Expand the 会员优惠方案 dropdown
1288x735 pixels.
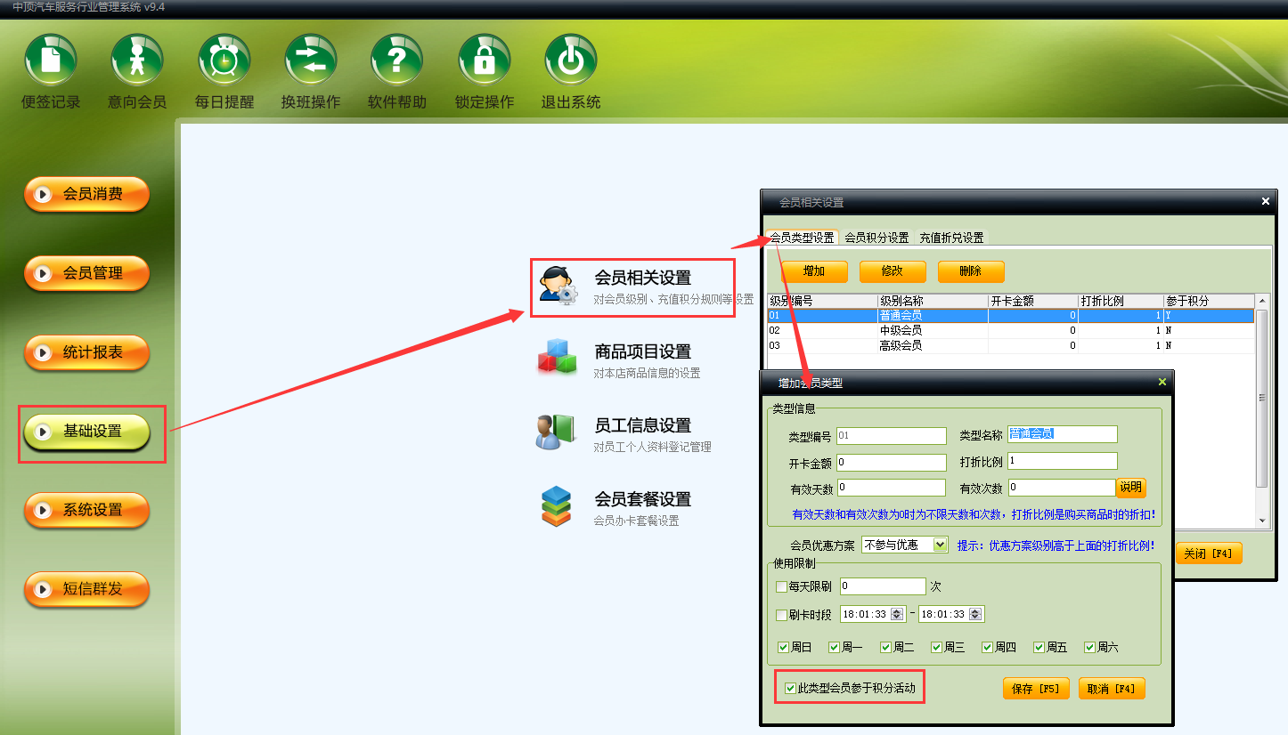pyautogui.click(x=940, y=545)
